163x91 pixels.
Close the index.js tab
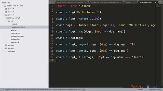pyautogui.click(x=135, y=3)
